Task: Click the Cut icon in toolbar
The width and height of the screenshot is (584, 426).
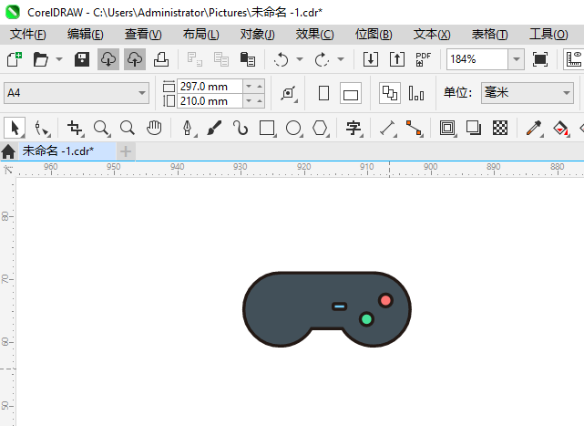Action: [x=194, y=59]
